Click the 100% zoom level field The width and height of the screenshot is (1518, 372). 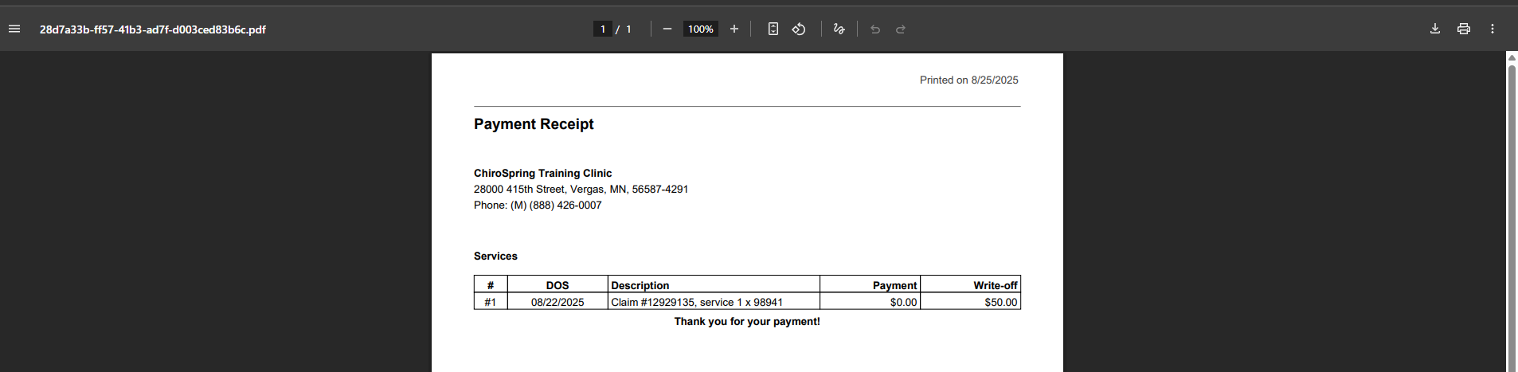click(701, 29)
